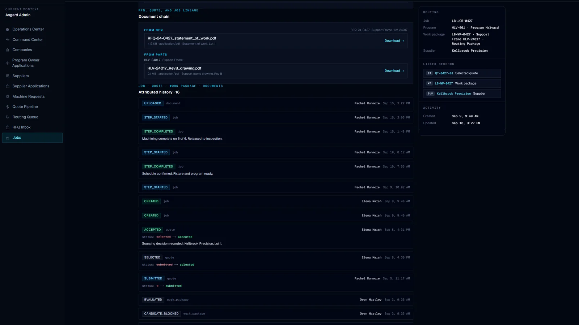Select the ACCEPTED quote event badge
The width and height of the screenshot is (579, 325).
(x=153, y=230)
